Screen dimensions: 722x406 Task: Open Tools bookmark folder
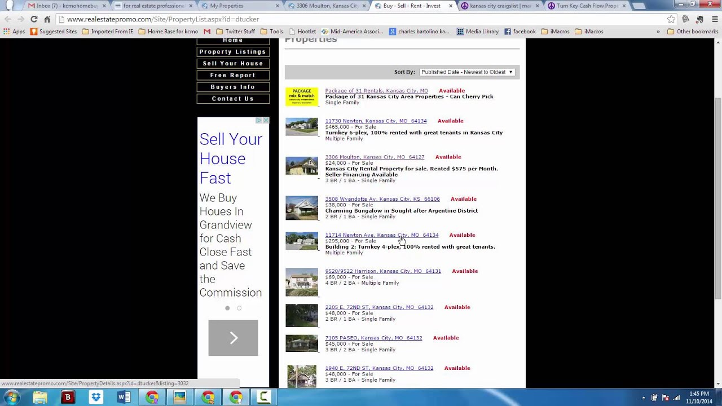pyautogui.click(x=272, y=32)
